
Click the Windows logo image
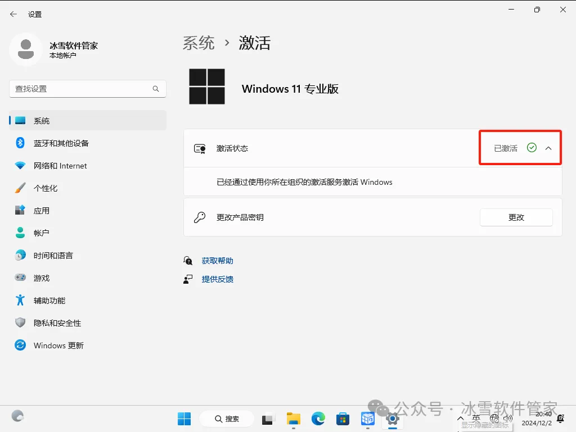point(207,87)
